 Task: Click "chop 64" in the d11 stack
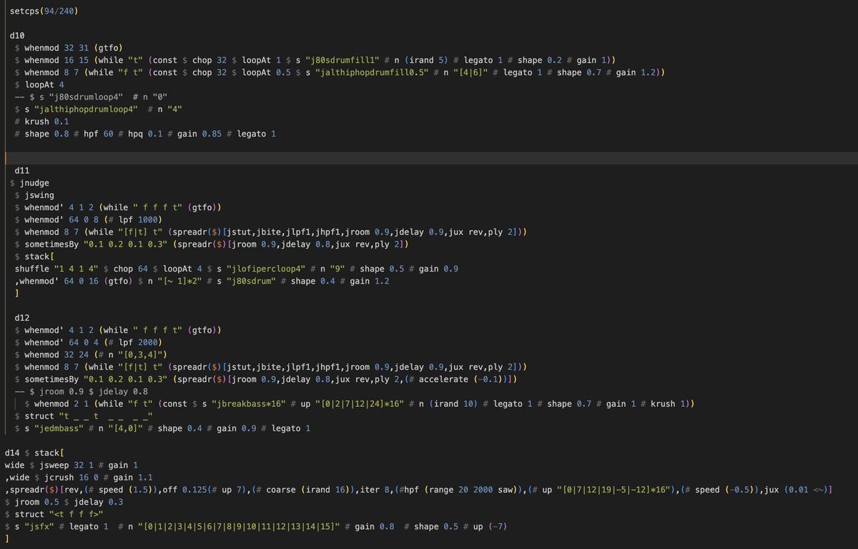pyautogui.click(x=132, y=269)
